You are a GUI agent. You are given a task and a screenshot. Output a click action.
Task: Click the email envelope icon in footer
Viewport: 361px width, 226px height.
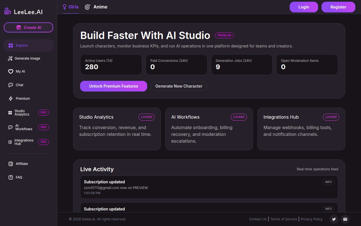[x=345, y=219]
